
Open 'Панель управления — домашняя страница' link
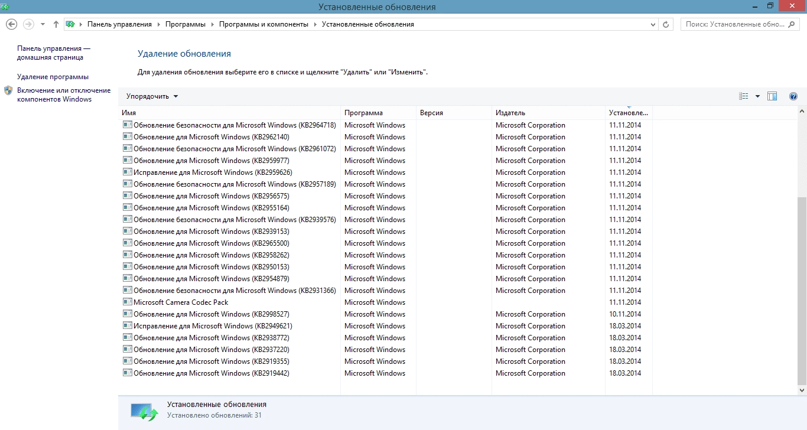pos(54,53)
